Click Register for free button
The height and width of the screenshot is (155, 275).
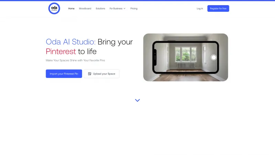[218, 8]
